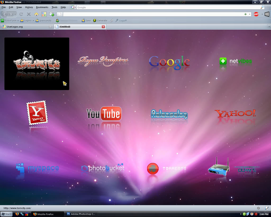
Task: Open the speed dial colored-squares icon
Action: click(44, 14)
